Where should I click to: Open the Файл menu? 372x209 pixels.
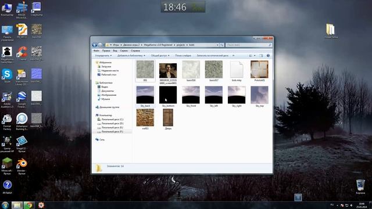[96, 51]
